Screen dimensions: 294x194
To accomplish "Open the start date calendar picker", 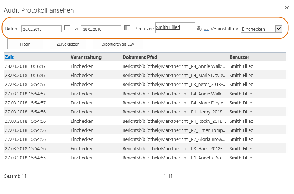I will point(67,28).
